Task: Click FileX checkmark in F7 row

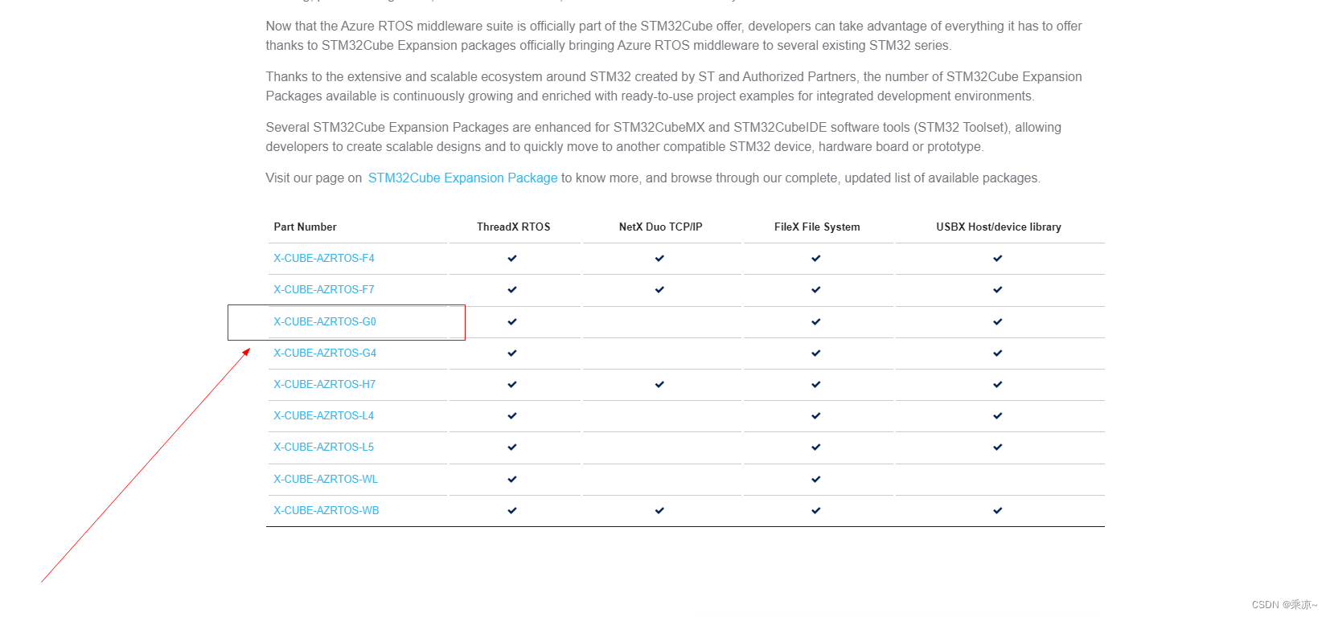Action: coord(816,289)
